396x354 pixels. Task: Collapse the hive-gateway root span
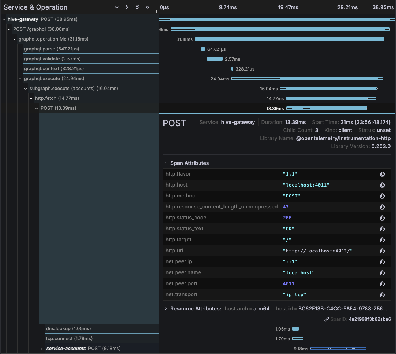(3, 19)
